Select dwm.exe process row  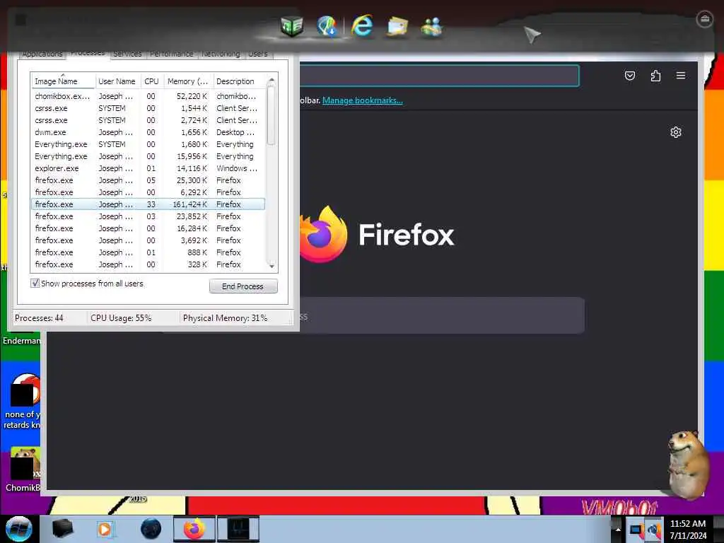(148, 132)
